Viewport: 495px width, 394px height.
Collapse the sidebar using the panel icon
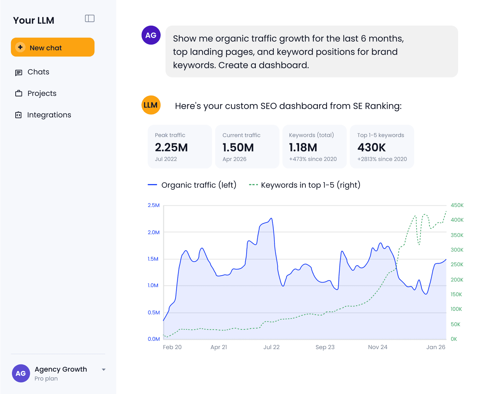(x=90, y=18)
